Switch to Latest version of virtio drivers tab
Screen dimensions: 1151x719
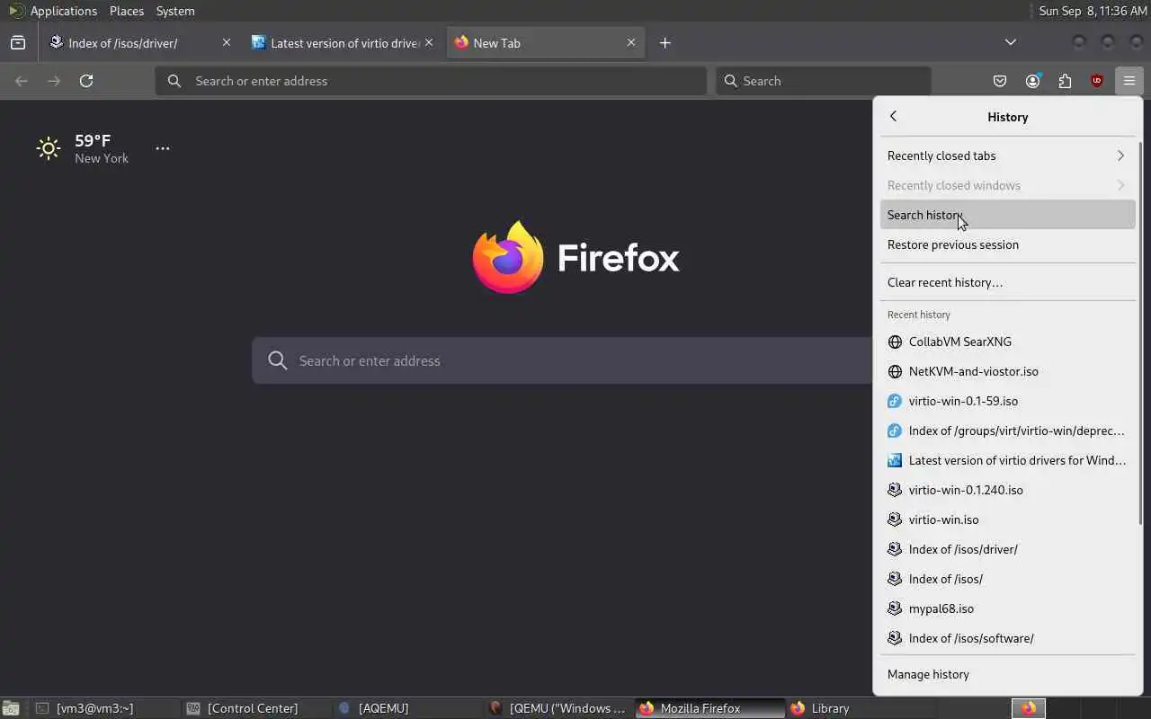(x=344, y=42)
